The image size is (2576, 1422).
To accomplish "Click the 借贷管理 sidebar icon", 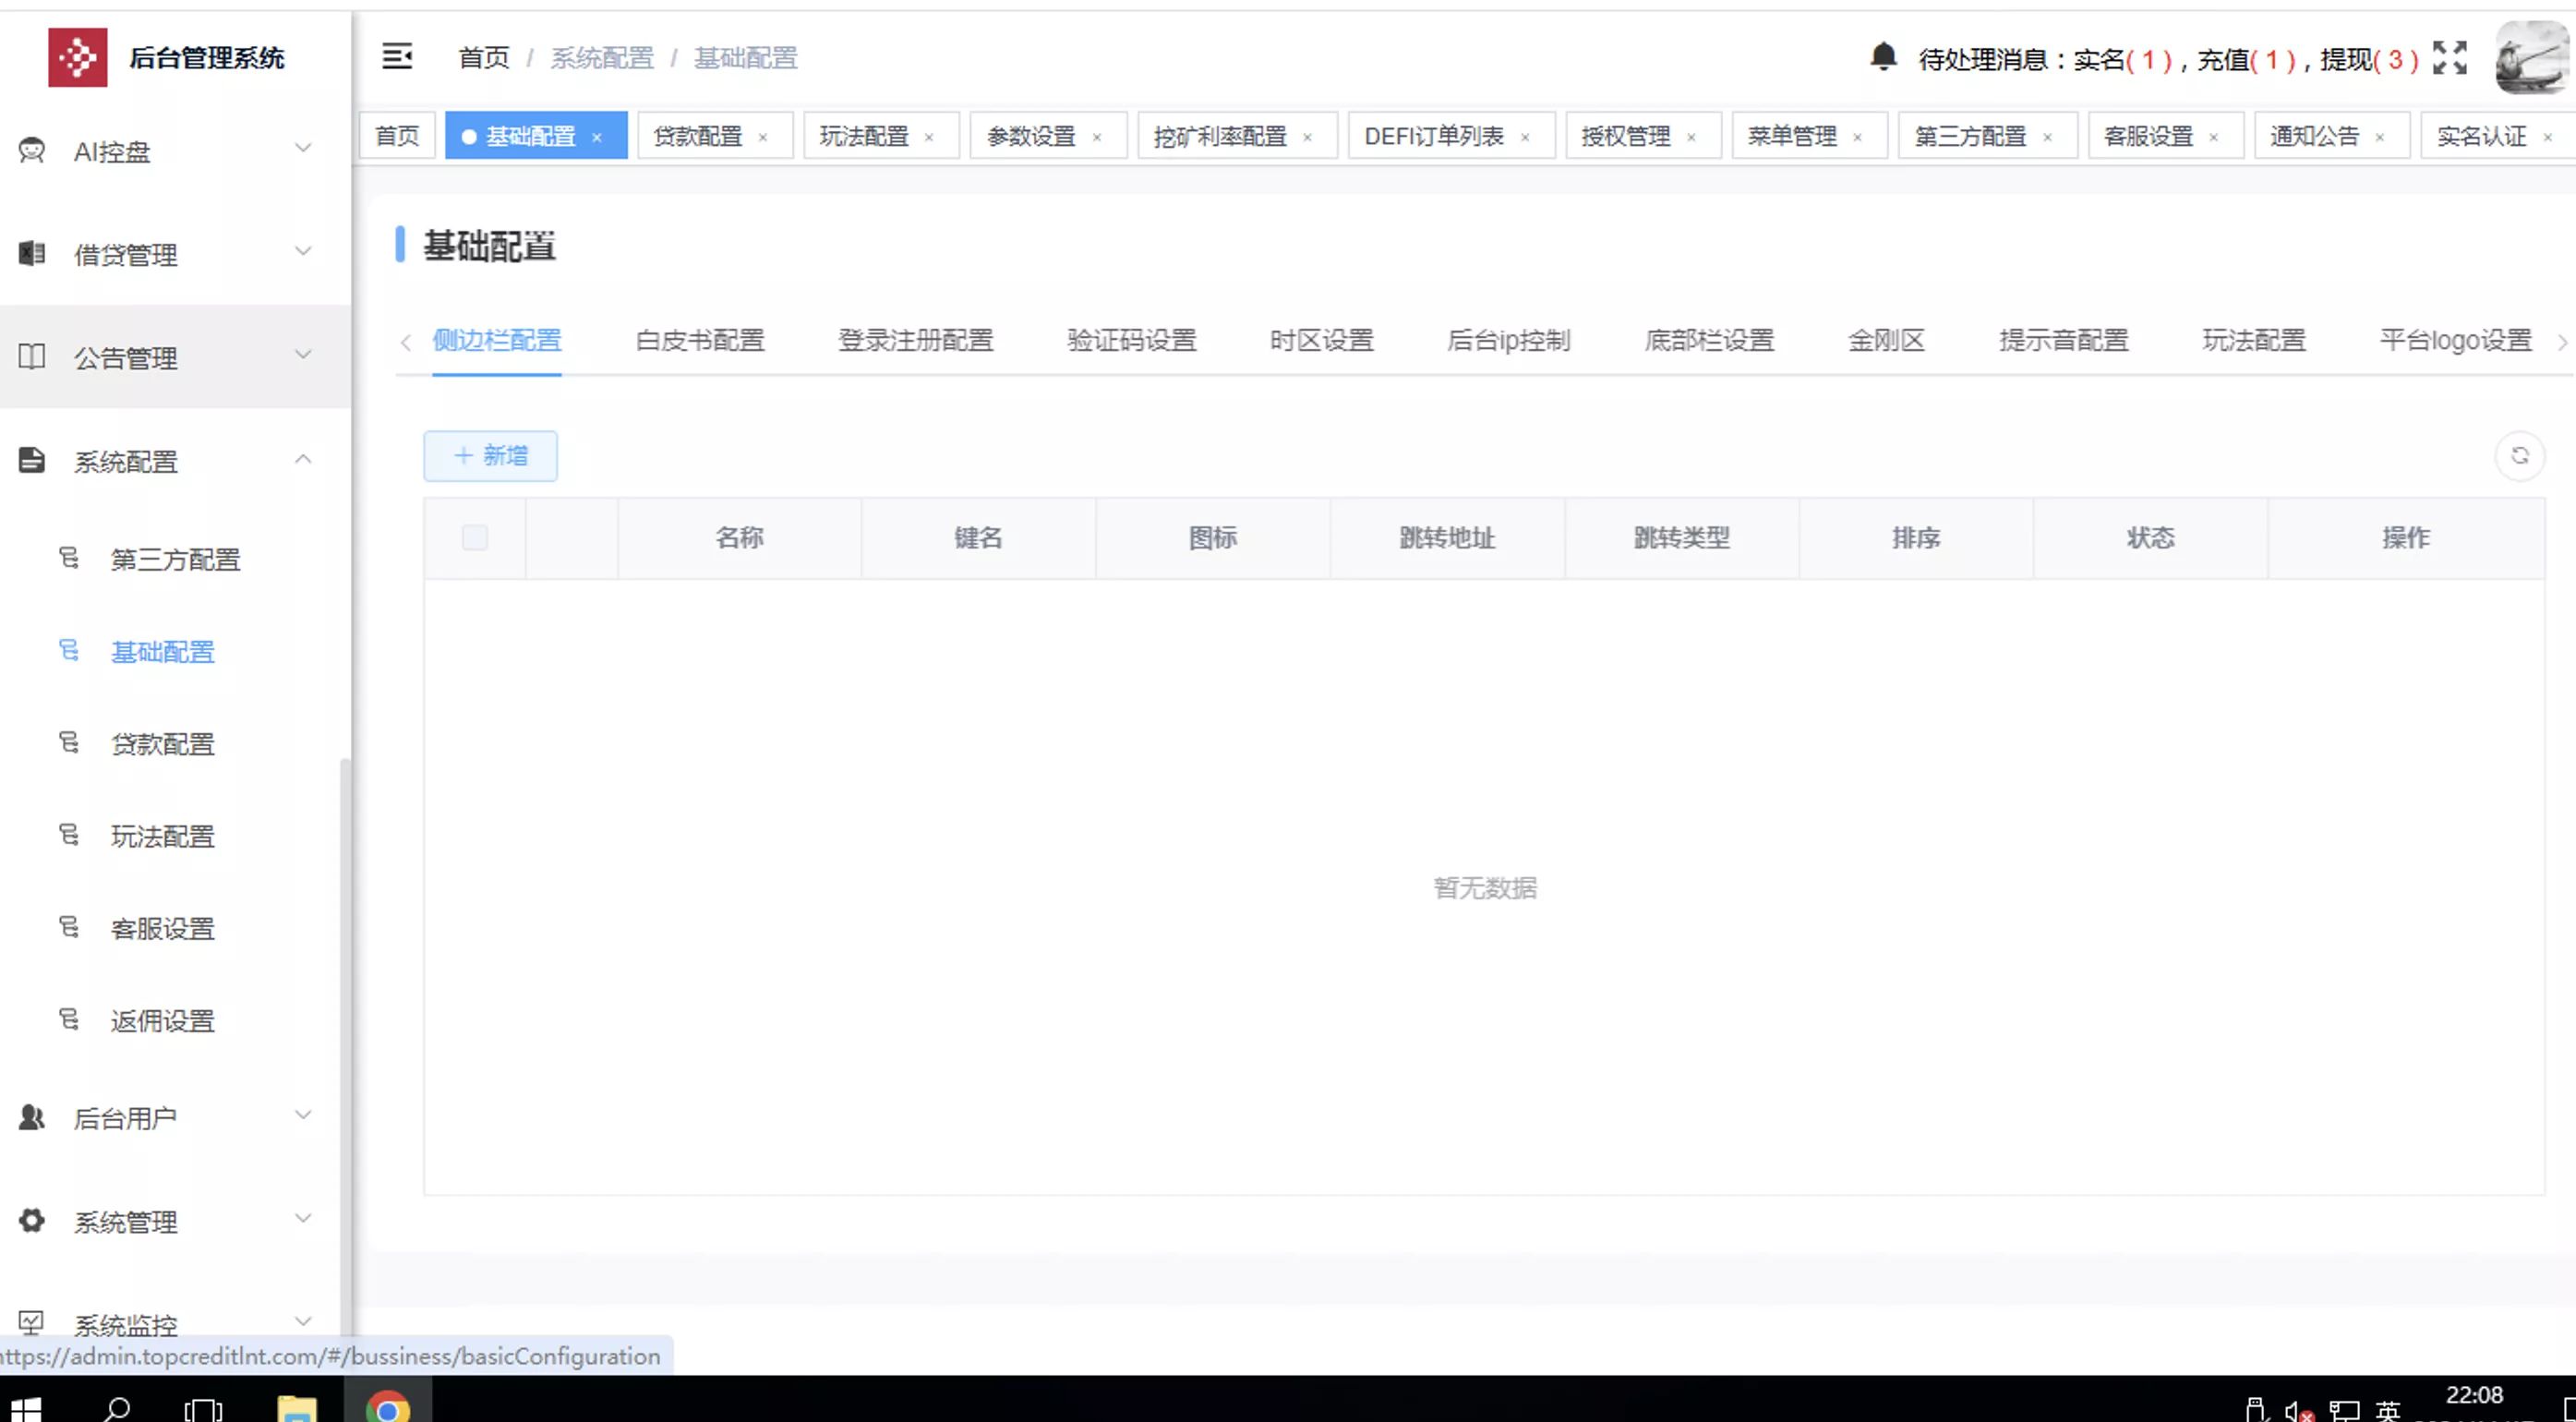I will (x=32, y=254).
